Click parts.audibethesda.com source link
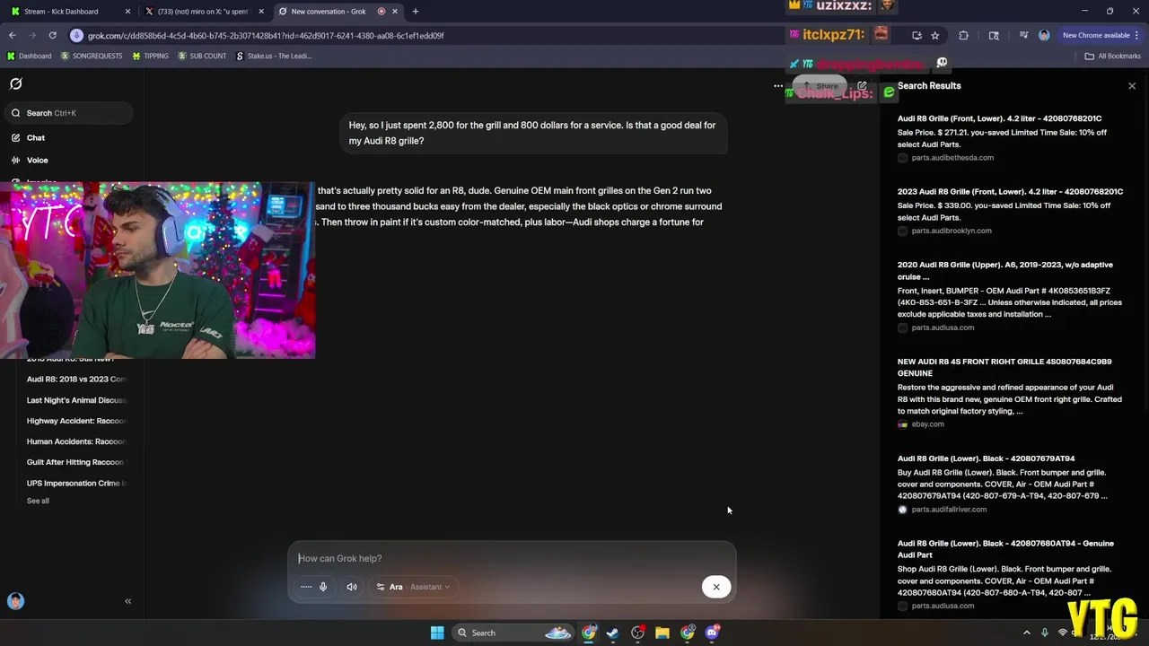 pyautogui.click(x=952, y=158)
